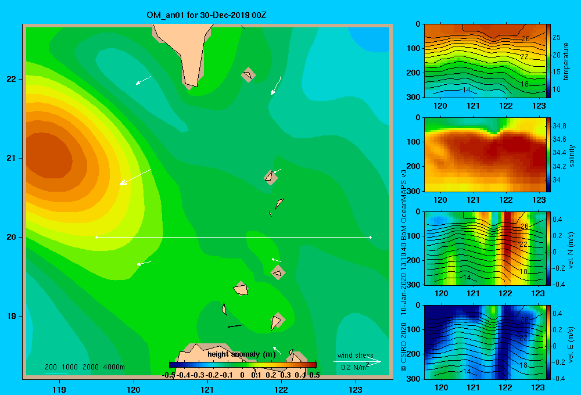This screenshot has height=395, width=581.
Task: Click latitude label 21 on main map
Action: click(12, 158)
